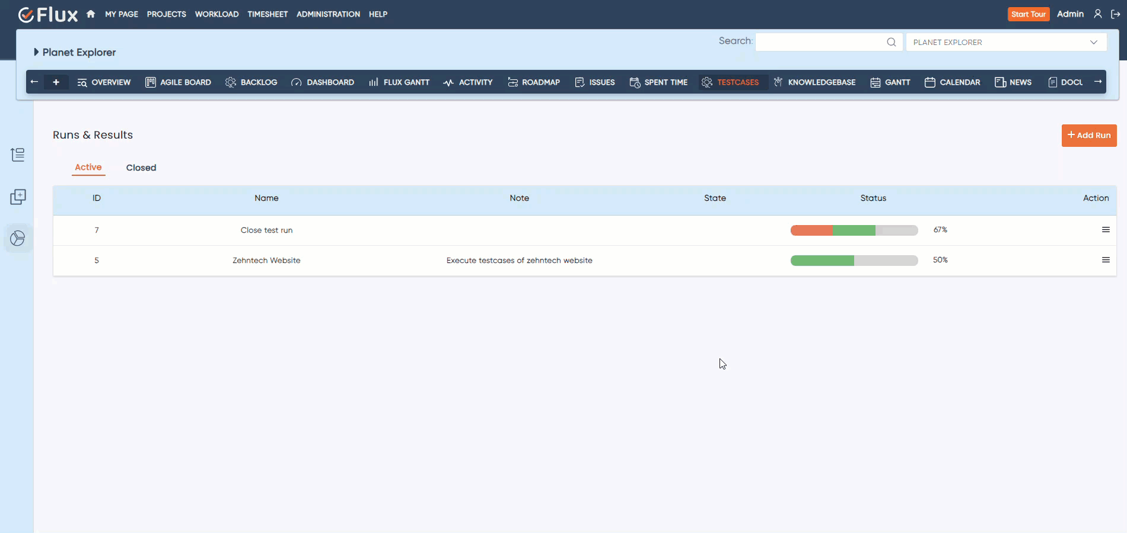
Task: Open the user profile icon
Action: [1097, 14]
